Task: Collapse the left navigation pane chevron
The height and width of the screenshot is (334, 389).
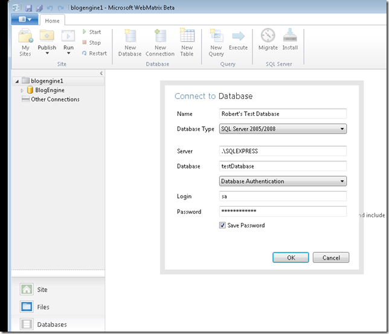Action: coord(101,73)
